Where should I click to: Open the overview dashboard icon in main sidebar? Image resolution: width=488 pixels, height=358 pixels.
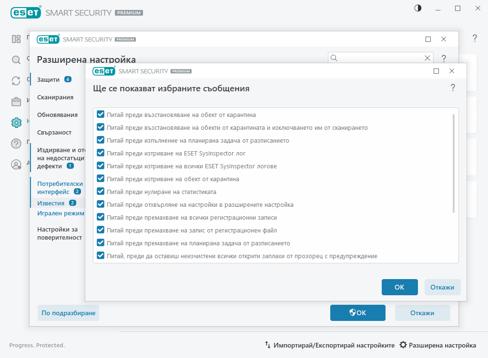coord(16,39)
